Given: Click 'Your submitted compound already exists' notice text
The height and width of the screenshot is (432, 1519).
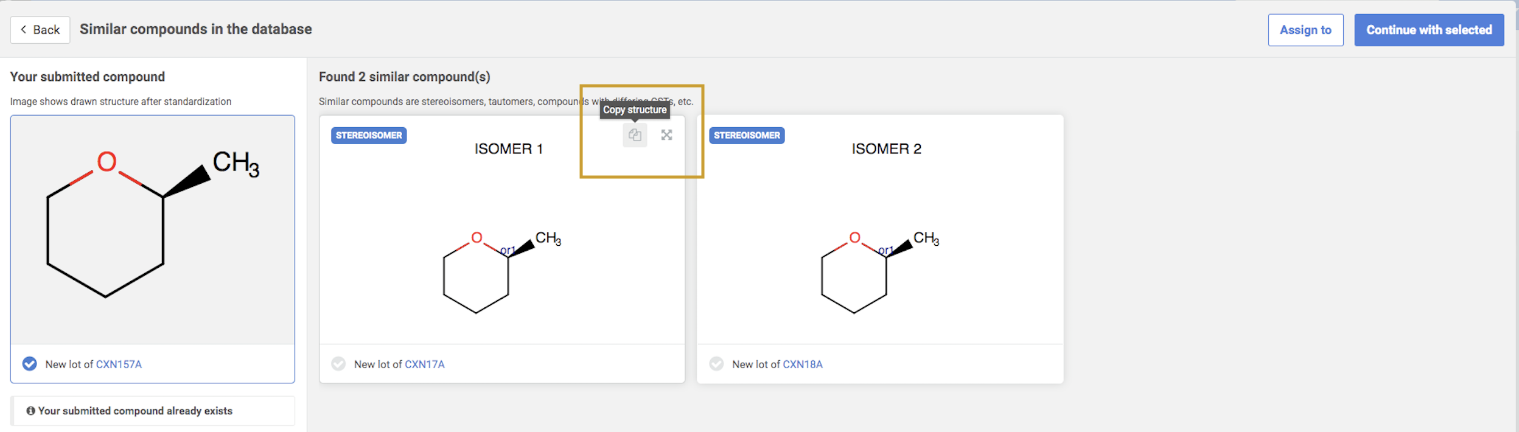Looking at the screenshot, I should pos(135,411).
